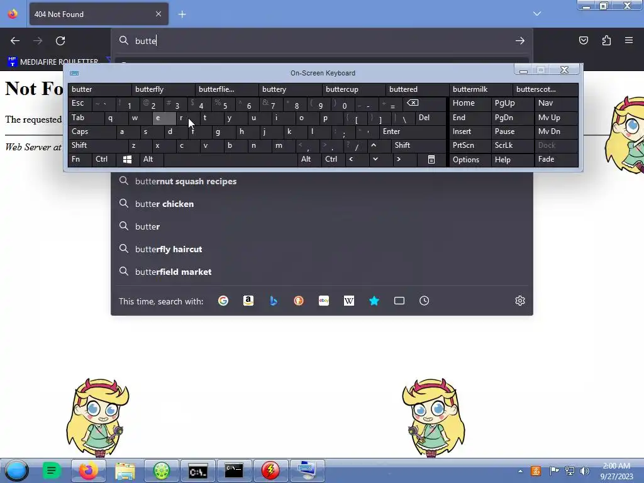Click the space bar key
This screenshot has height=483, width=644.
(x=230, y=159)
